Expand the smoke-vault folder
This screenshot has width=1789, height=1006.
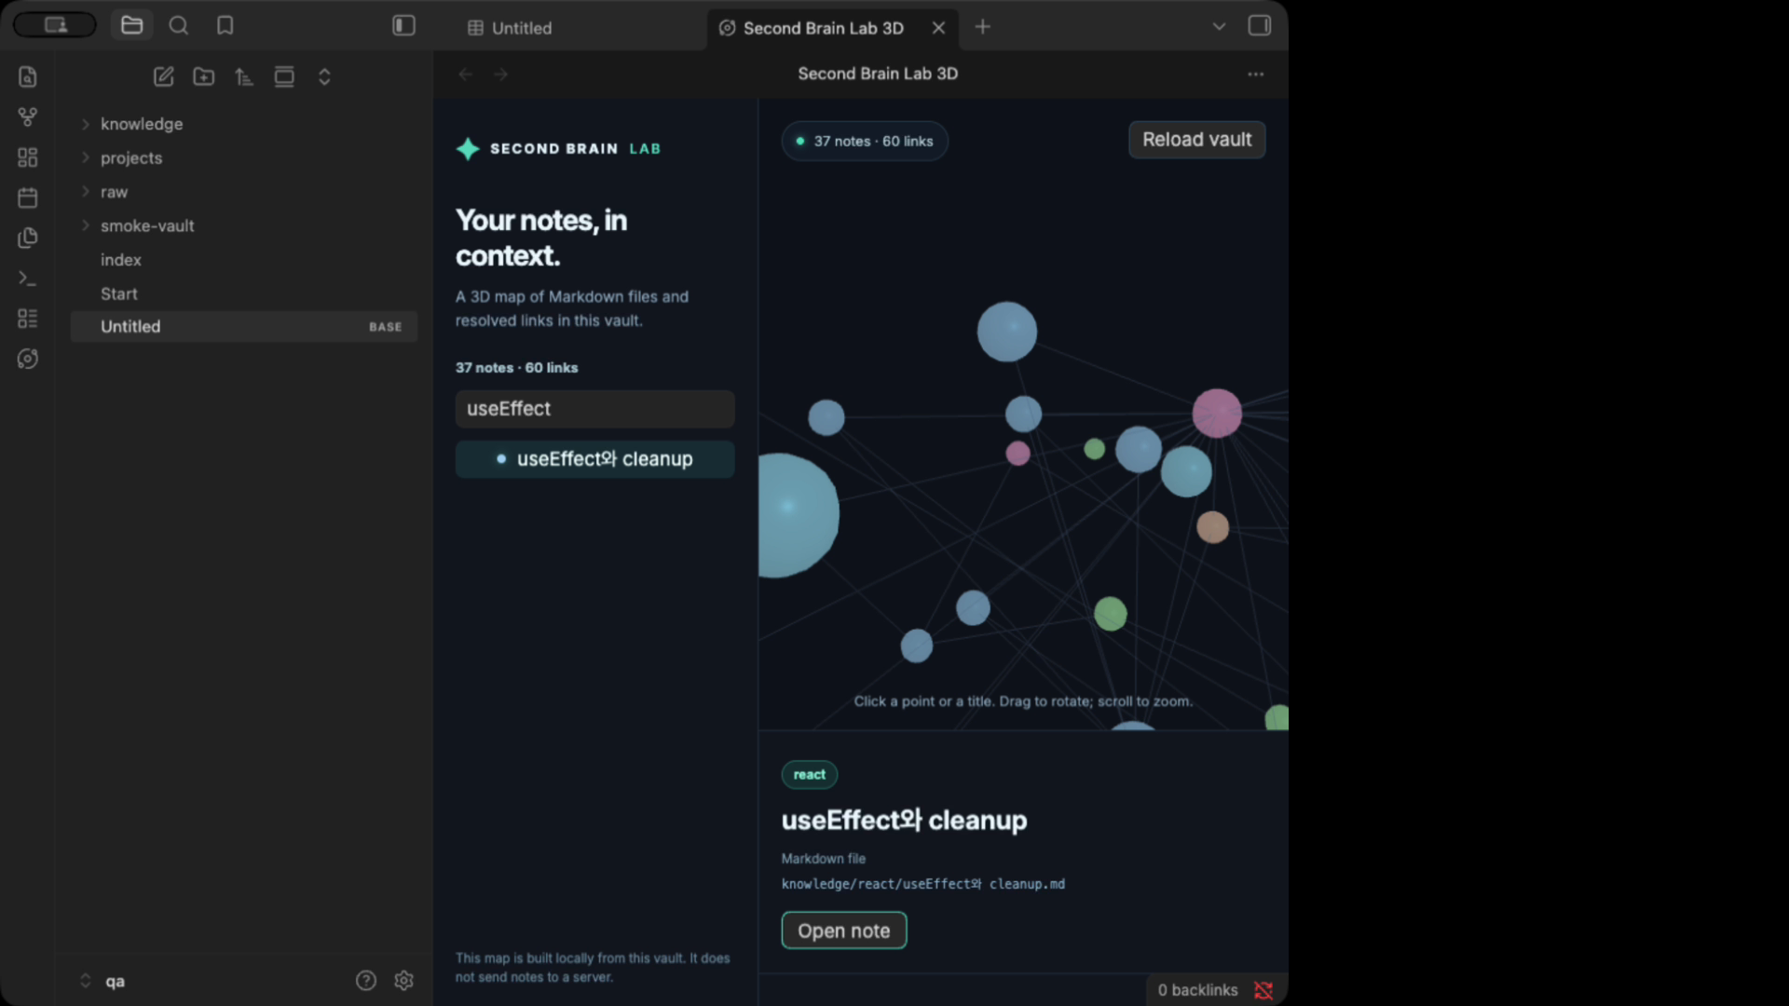click(x=243, y=225)
